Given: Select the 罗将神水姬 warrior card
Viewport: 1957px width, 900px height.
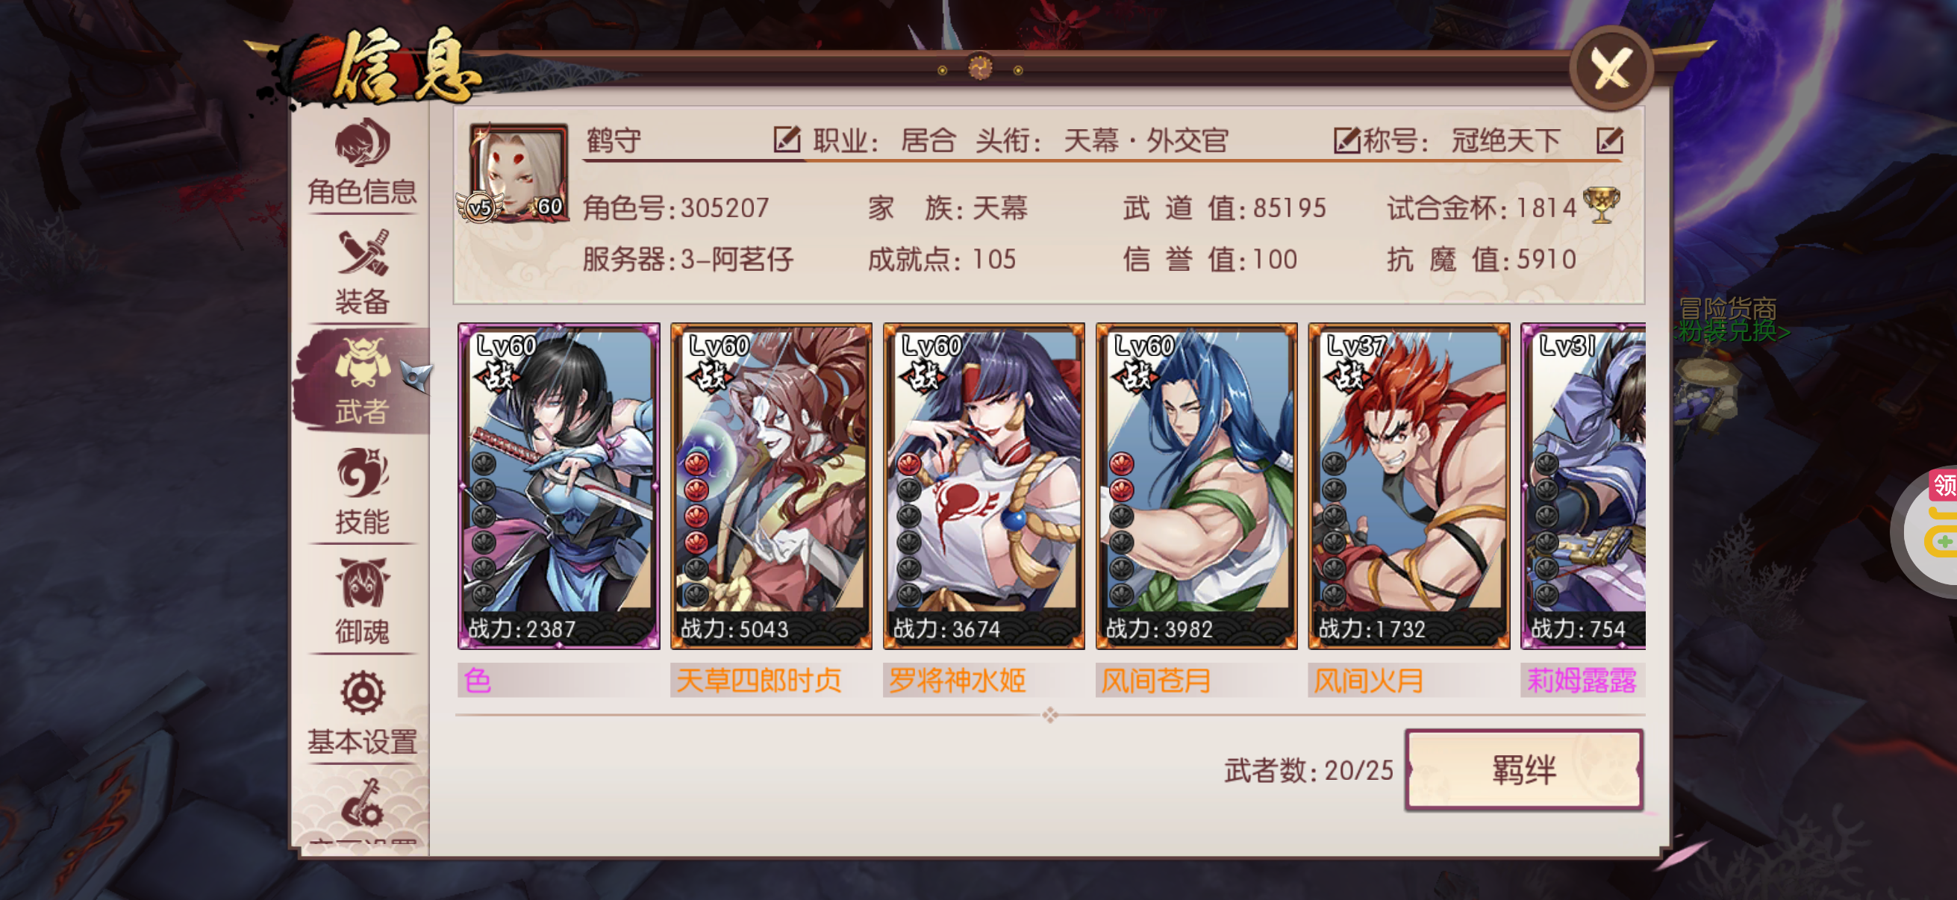Looking at the screenshot, I should click(984, 487).
